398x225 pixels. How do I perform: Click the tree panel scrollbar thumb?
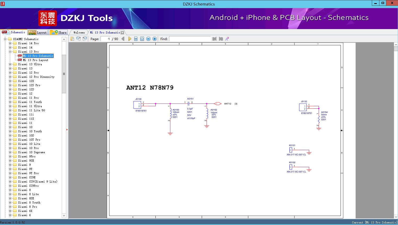64,74
